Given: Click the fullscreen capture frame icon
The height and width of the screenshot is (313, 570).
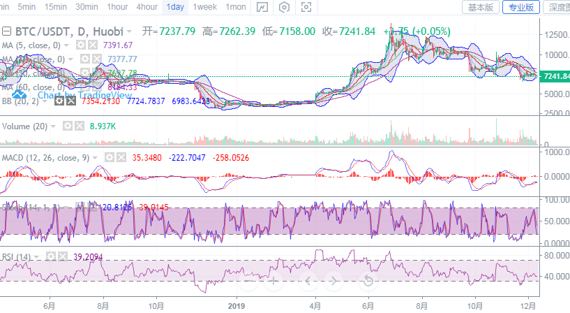Looking at the screenshot, I should point(306,7).
